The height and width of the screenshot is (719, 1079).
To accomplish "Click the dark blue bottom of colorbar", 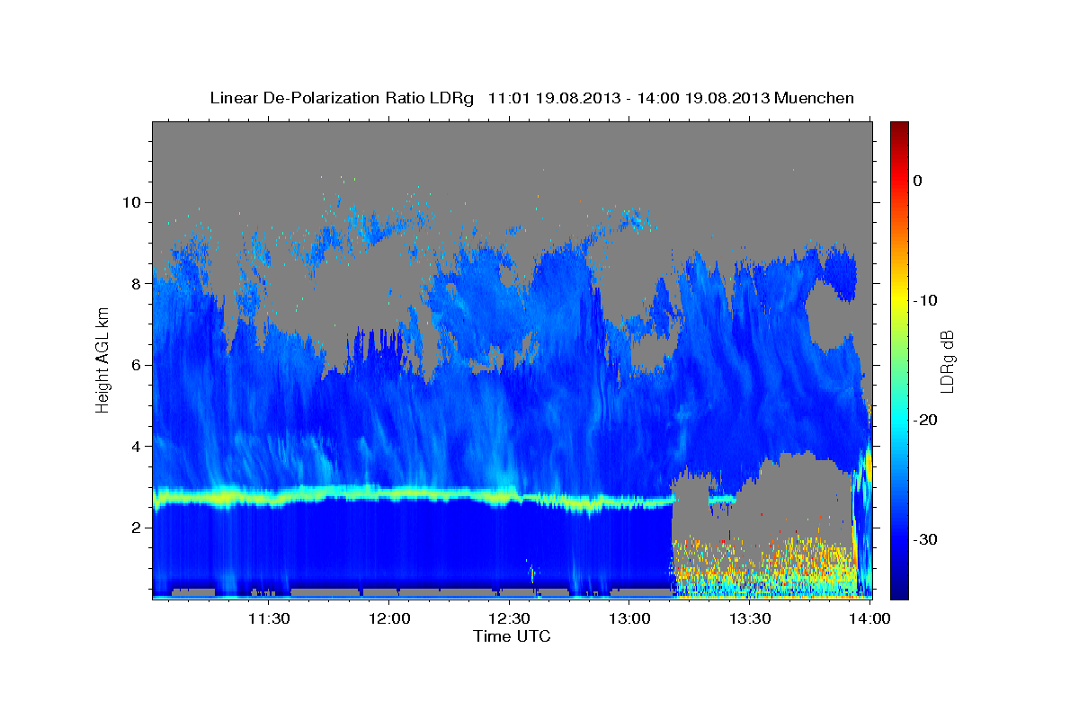I will [899, 589].
